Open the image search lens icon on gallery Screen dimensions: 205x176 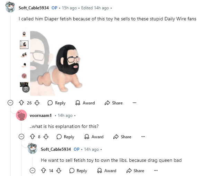(x=26, y=89)
